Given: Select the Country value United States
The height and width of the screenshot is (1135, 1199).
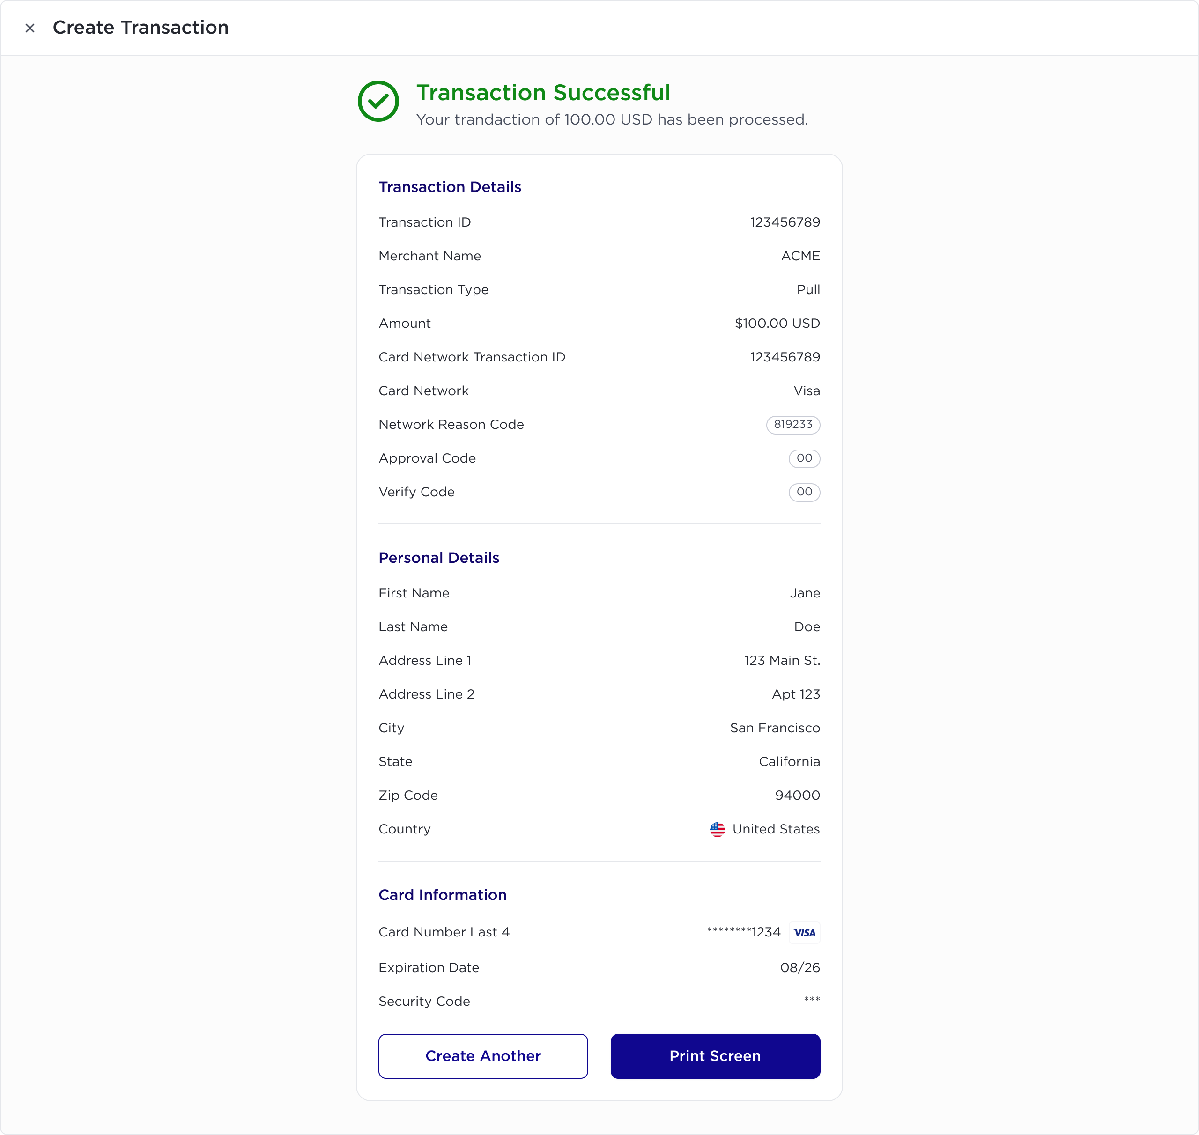Looking at the screenshot, I should pos(776,829).
